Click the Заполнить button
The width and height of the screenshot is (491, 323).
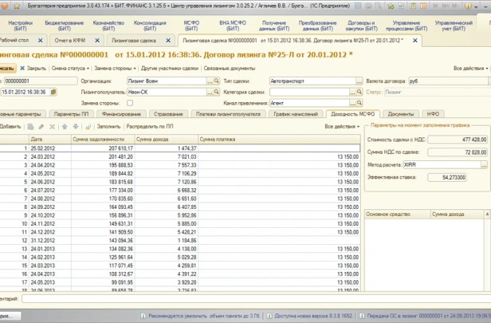coord(108,127)
